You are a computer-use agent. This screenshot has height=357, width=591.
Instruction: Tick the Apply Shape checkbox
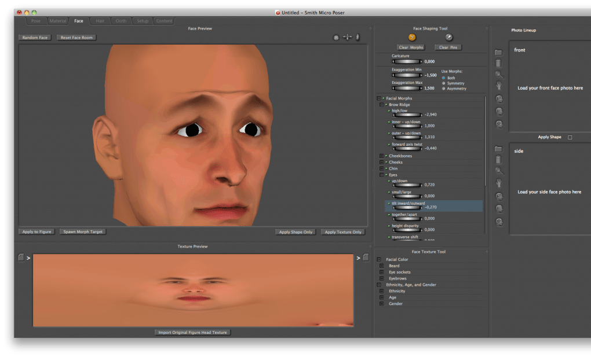point(570,137)
